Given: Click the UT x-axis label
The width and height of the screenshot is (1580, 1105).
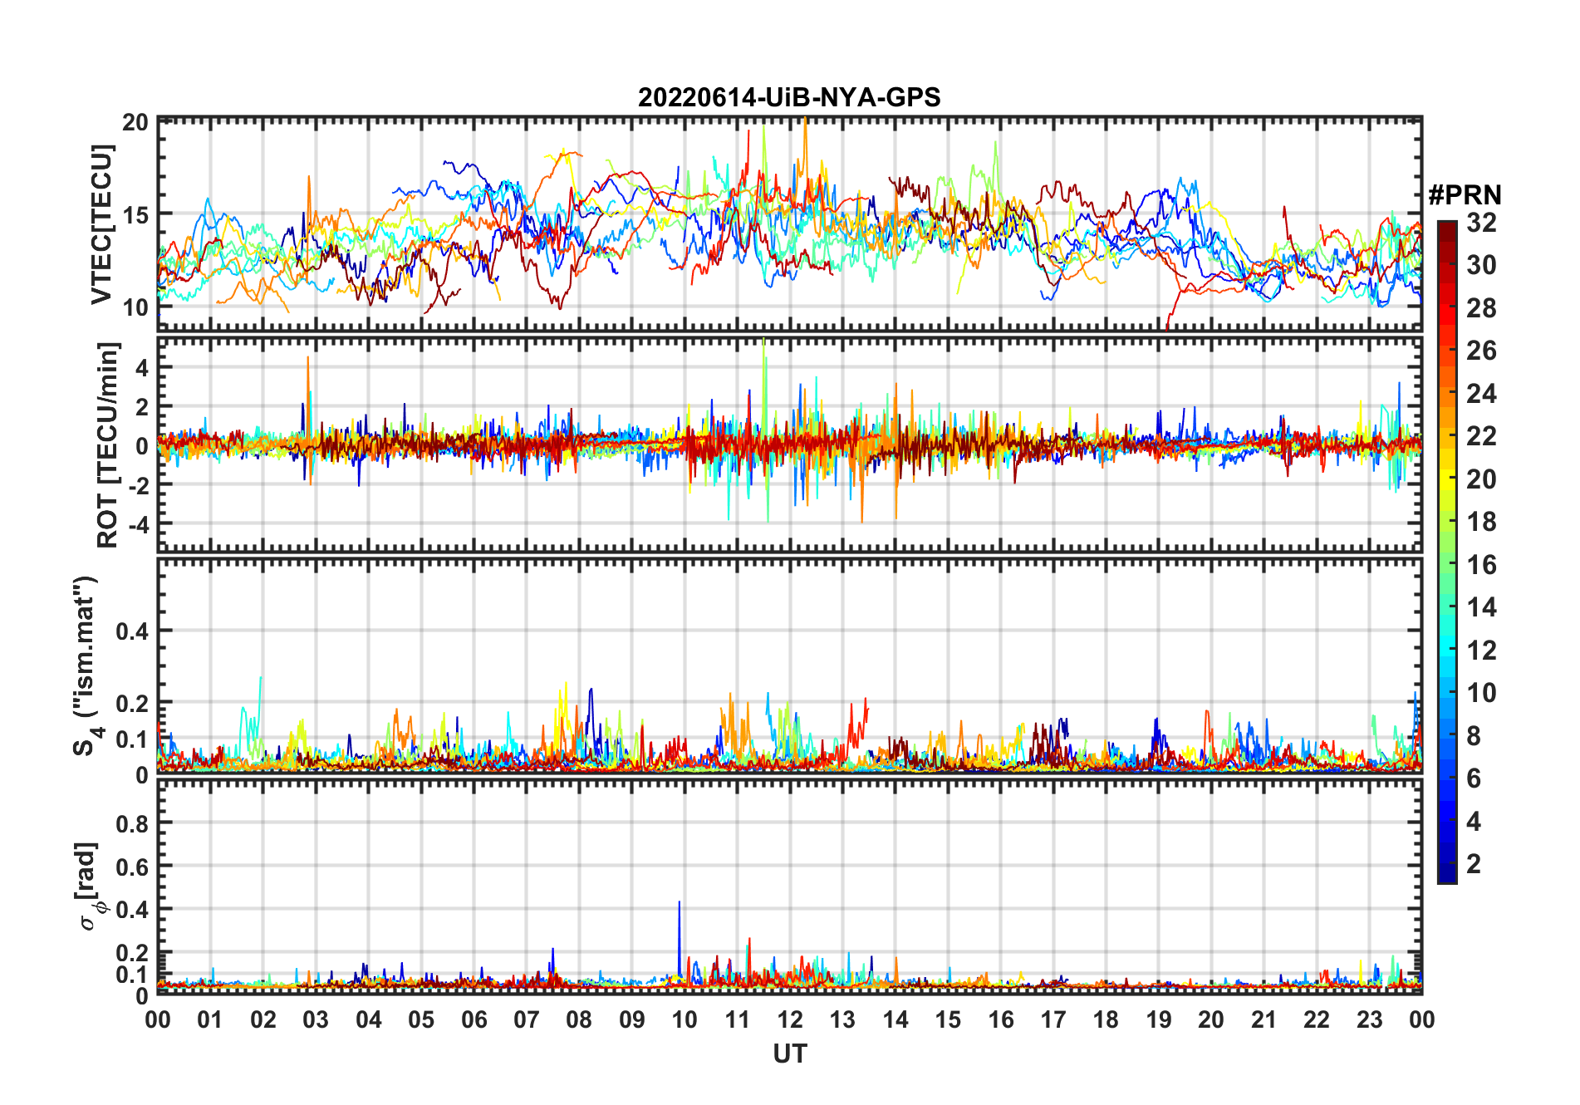Looking at the screenshot, I should (x=790, y=1053).
